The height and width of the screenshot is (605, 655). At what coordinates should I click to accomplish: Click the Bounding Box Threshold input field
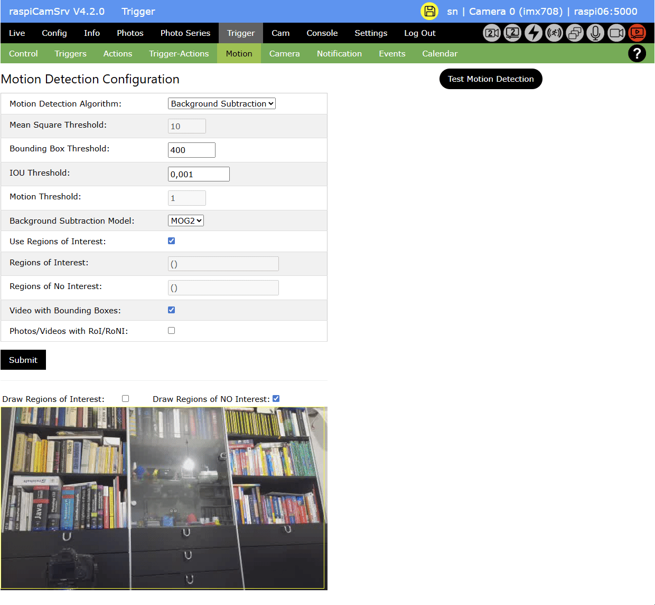click(x=191, y=150)
